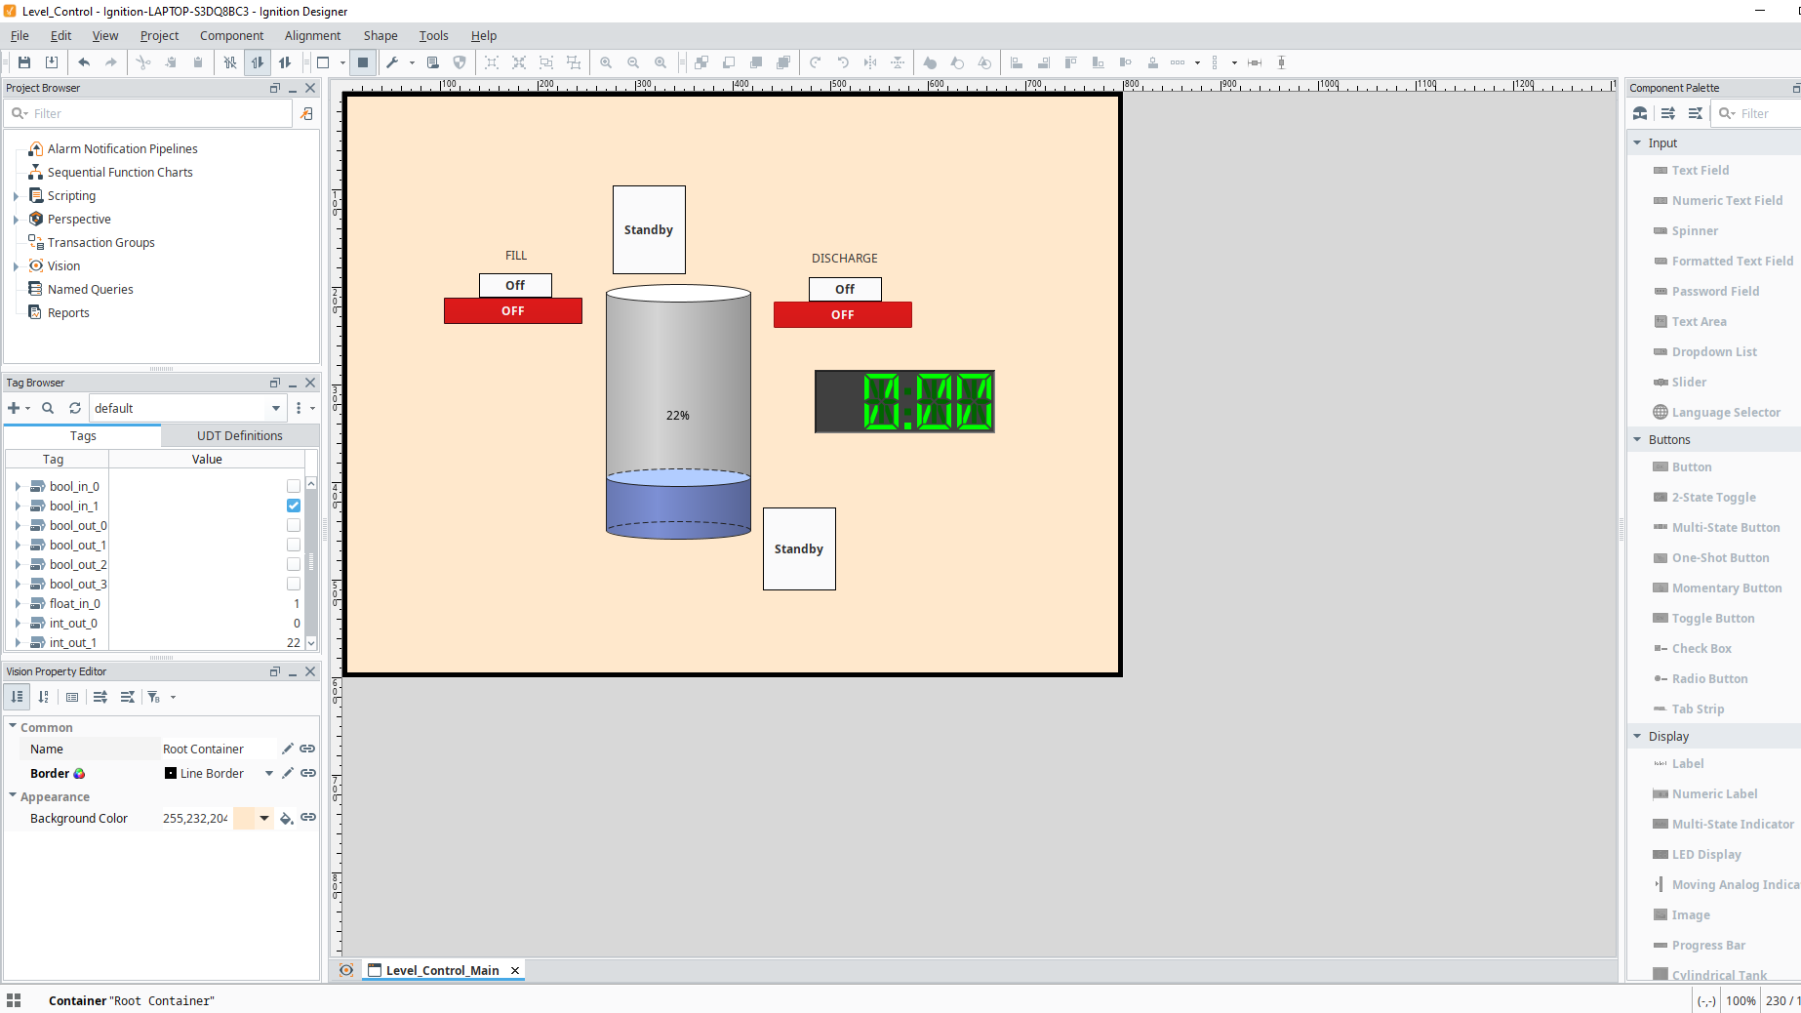Open the Component menu
Image resolution: width=1801 pixels, height=1013 pixels.
(231, 35)
